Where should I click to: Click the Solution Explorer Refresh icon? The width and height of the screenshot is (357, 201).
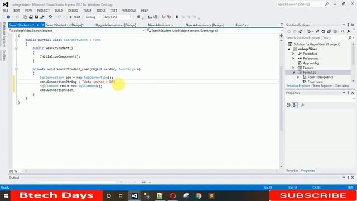click(x=323, y=31)
